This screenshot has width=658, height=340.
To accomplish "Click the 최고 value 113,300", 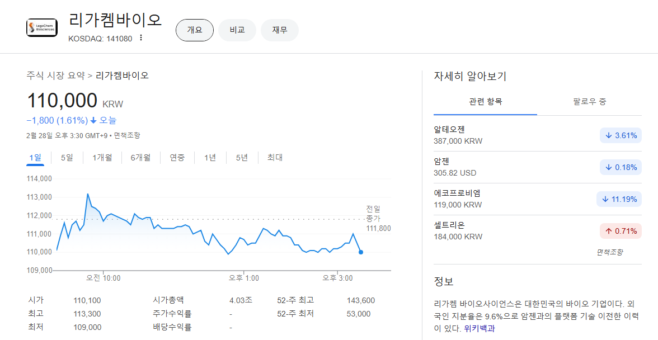I will click(87, 314).
